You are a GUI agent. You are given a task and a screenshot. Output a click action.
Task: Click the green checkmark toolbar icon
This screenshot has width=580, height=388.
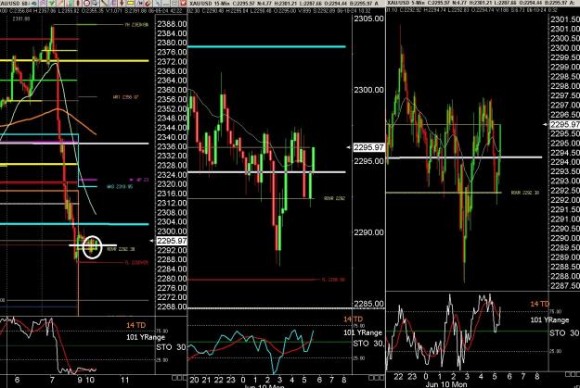[51, 3]
